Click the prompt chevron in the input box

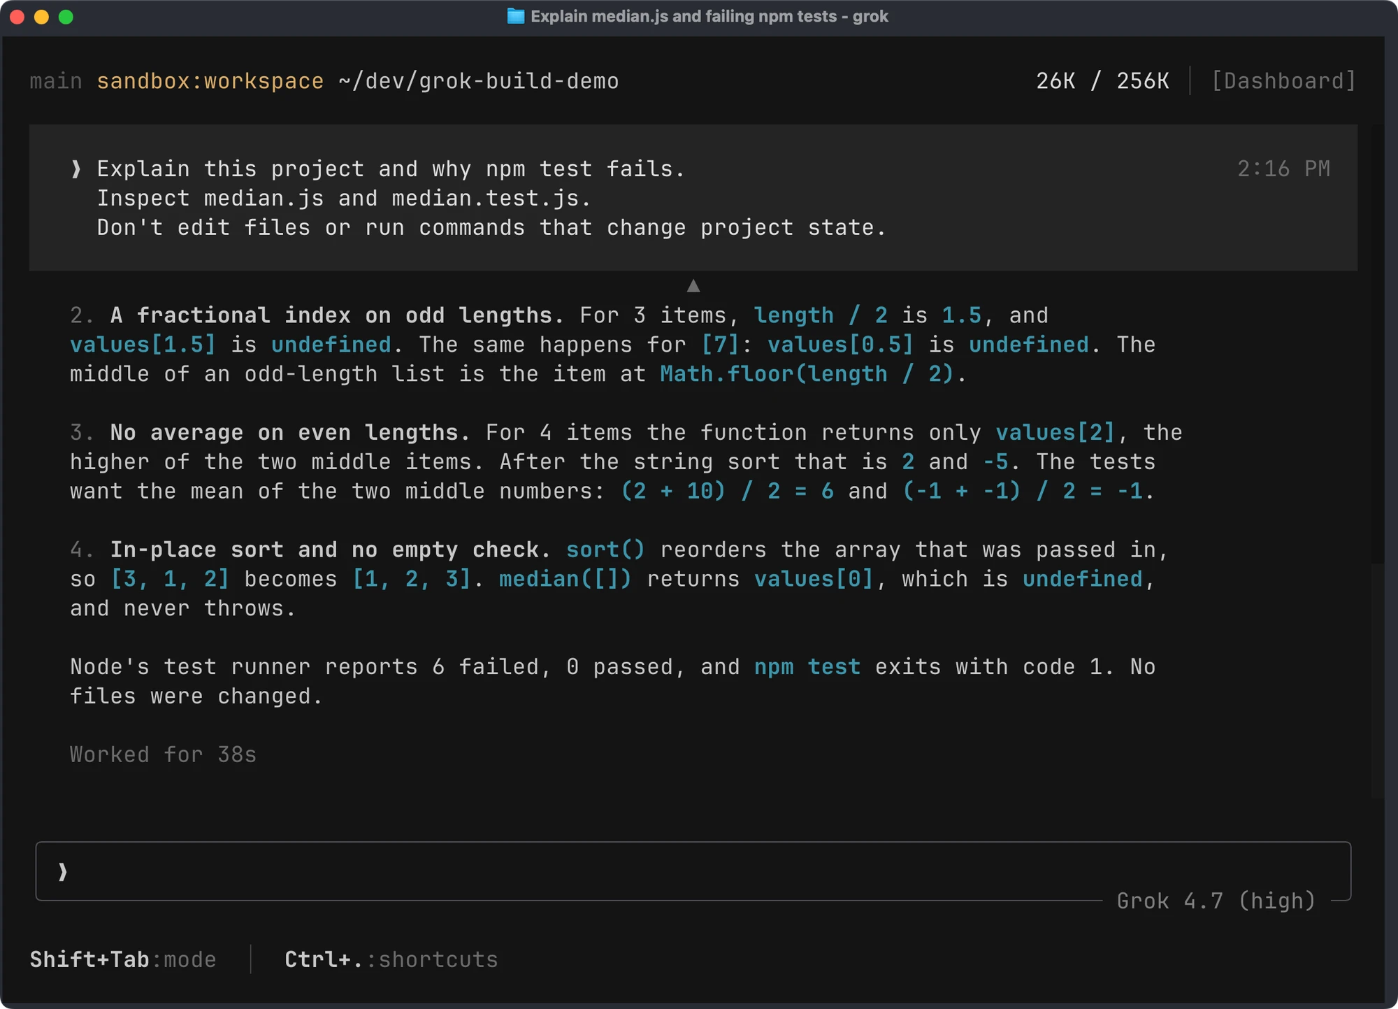click(x=63, y=871)
